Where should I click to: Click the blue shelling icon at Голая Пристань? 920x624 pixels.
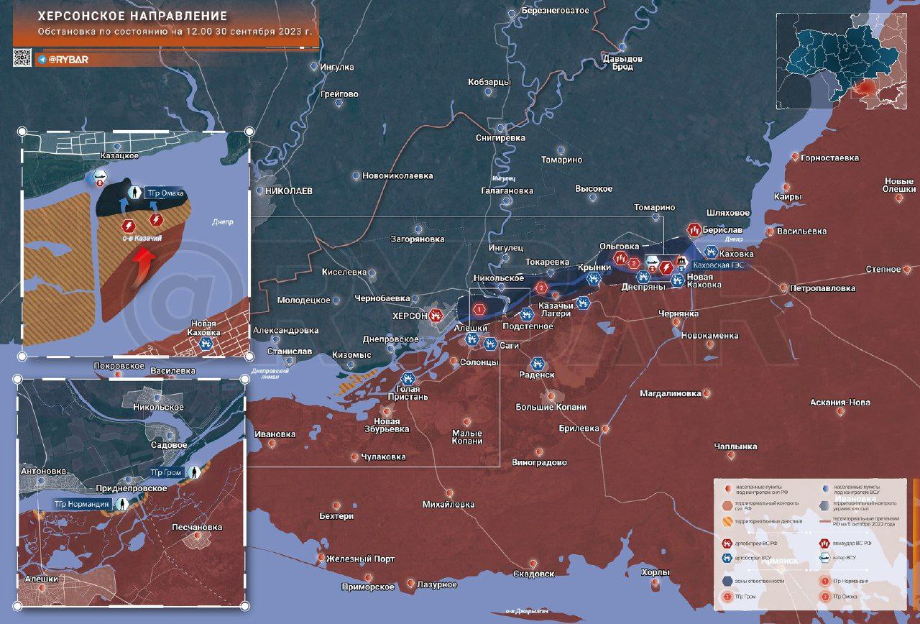[408, 378]
